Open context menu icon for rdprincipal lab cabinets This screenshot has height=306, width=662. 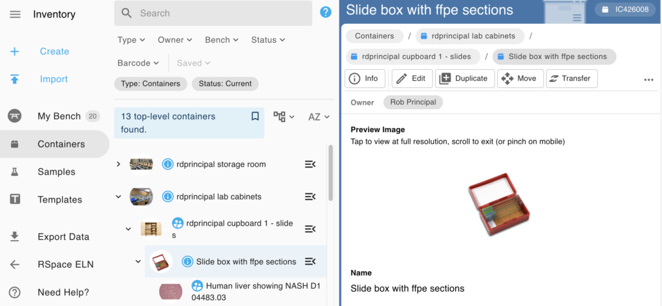click(x=310, y=197)
